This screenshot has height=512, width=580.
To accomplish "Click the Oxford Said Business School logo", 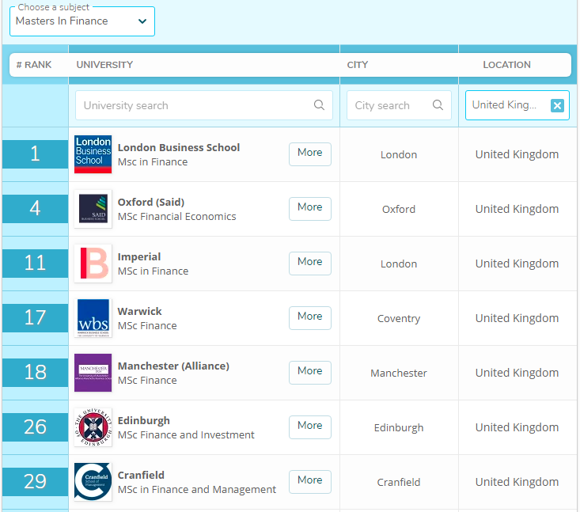I will (93, 209).
